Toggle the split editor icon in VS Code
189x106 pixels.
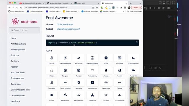pyautogui.click(x=168, y=8)
